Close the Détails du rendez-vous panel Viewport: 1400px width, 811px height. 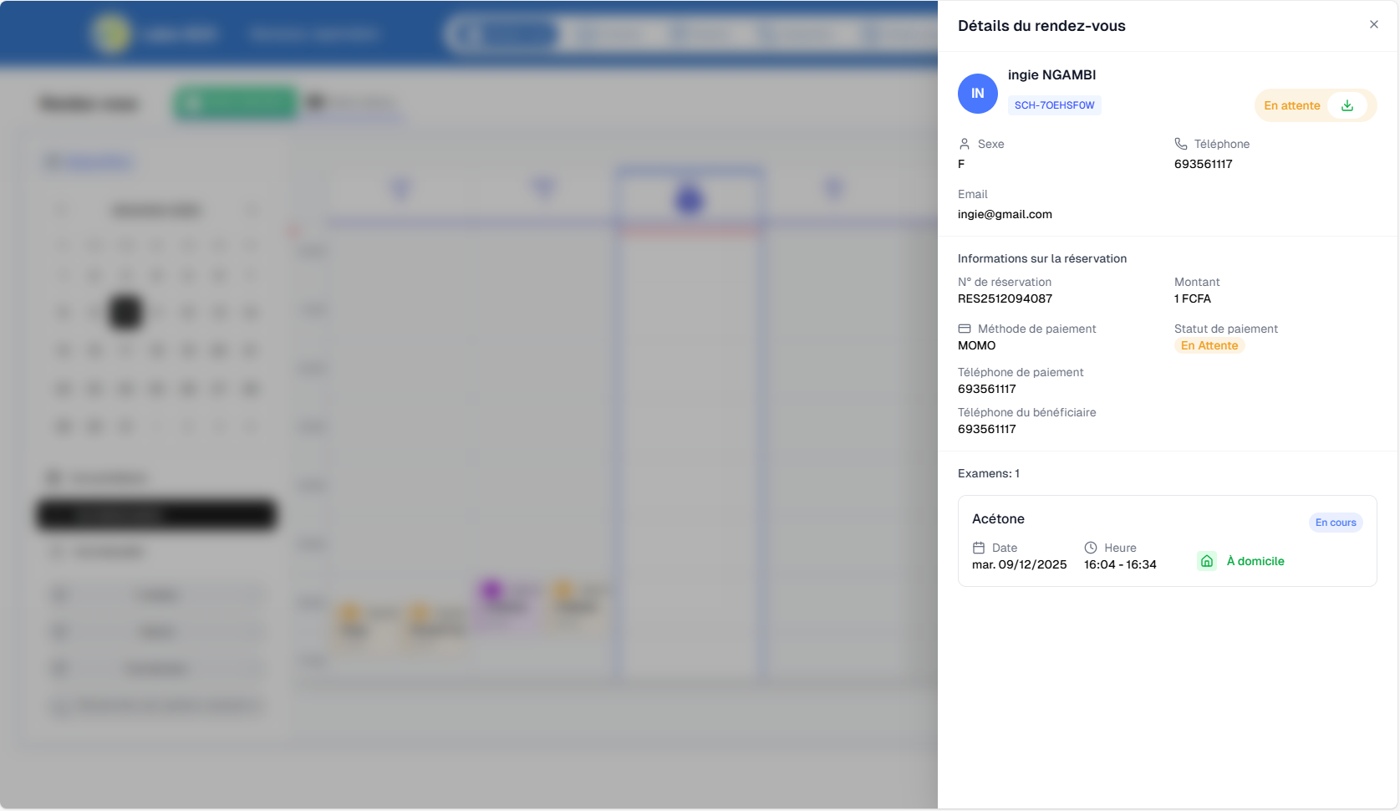click(1373, 25)
